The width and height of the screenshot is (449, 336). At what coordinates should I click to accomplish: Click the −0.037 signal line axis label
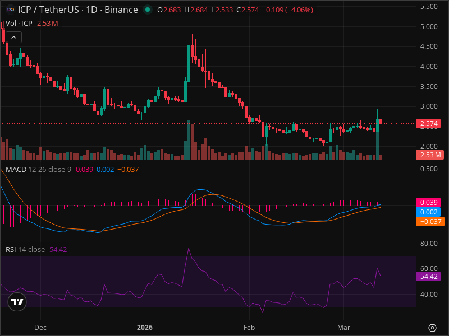pos(430,221)
